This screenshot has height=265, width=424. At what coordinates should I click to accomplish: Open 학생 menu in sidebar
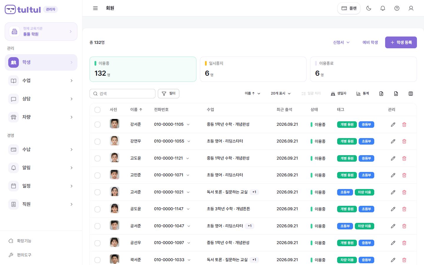tap(41, 62)
